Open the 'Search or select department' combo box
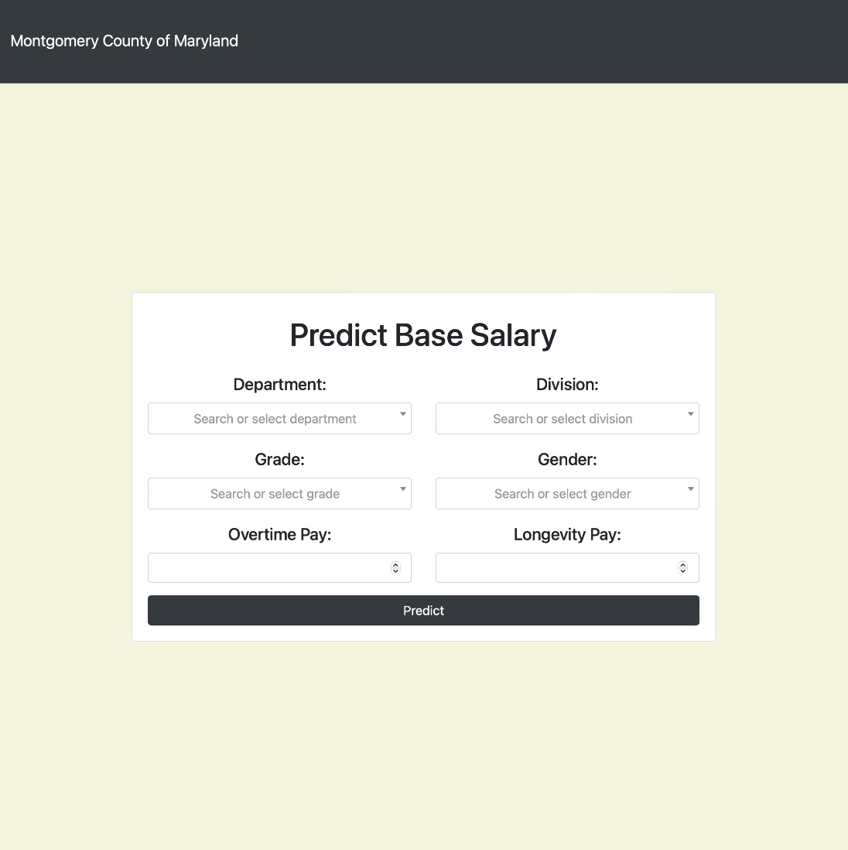Viewport: 848px width, 850px height. click(x=279, y=419)
